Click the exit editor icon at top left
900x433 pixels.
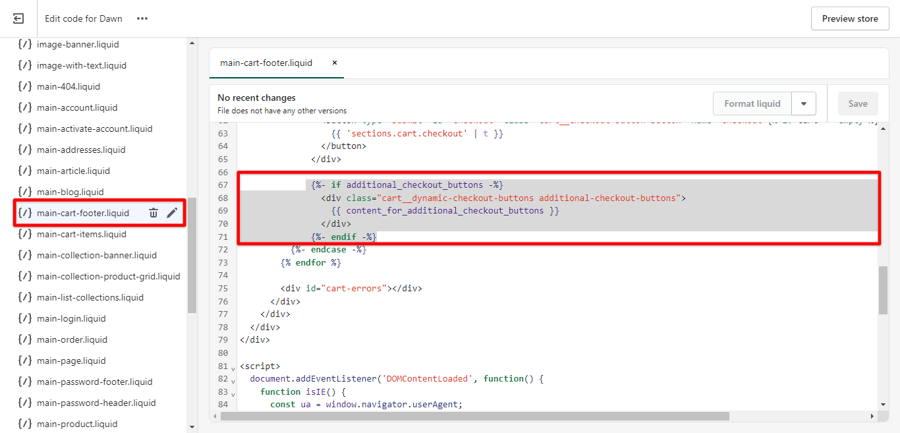click(x=18, y=18)
